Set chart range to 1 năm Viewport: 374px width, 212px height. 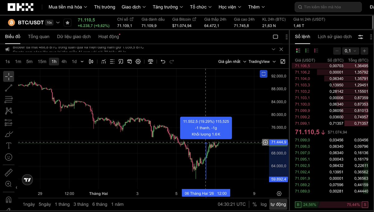click(x=117, y=204)
